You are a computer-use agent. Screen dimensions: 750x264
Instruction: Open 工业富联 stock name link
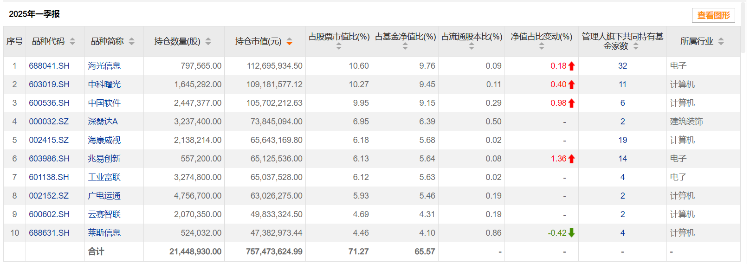[104, 177]
